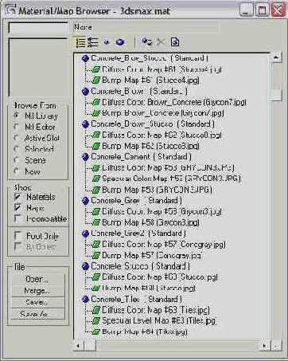Viewport: 288px width, 361px height.
Task: Click the material name input field
Action: [38, 28]
